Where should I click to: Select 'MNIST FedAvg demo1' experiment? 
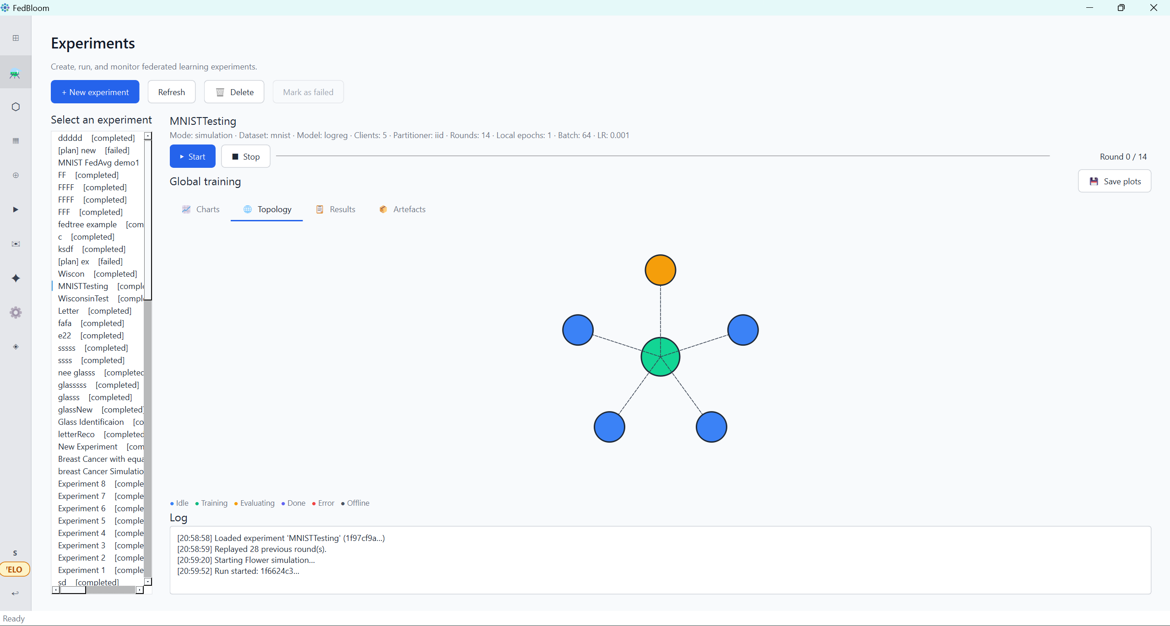point(98,162)
